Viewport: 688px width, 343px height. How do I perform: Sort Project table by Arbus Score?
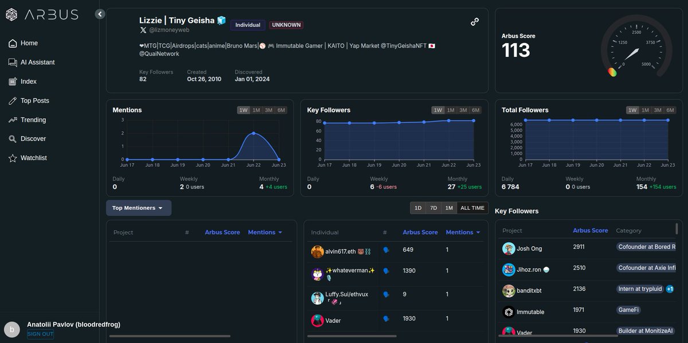(x=222, y=232)
